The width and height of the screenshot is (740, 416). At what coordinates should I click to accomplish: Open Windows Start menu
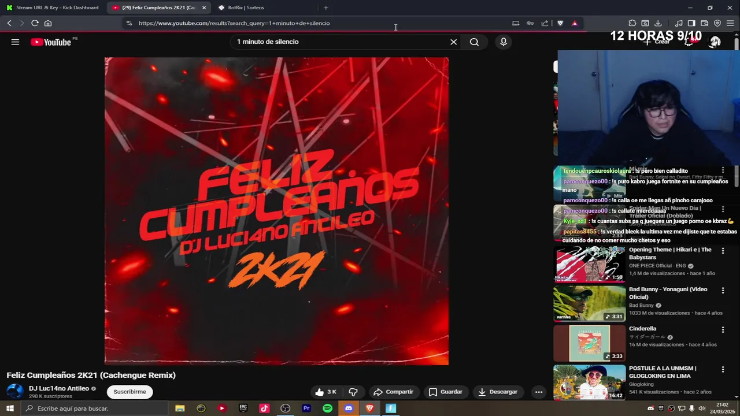pos(10,408)
